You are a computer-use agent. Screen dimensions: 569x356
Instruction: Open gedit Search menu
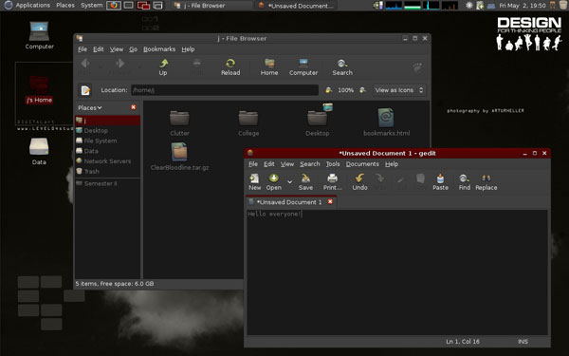(310, 164)
